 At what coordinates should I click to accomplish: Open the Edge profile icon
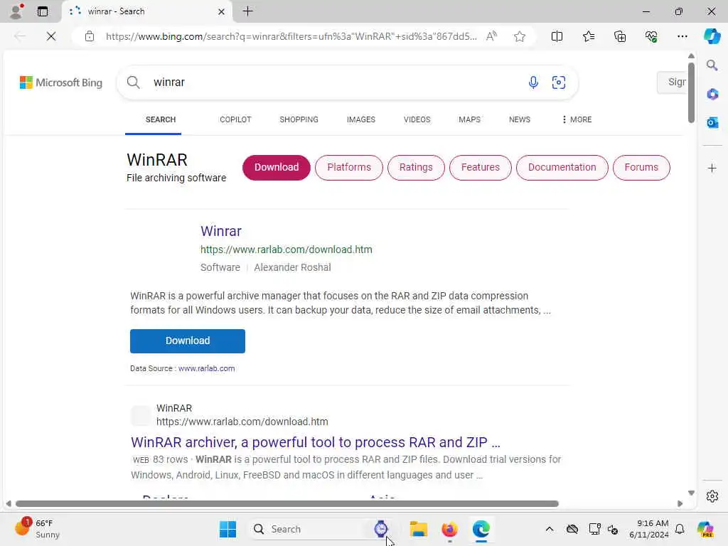point(16,11)
